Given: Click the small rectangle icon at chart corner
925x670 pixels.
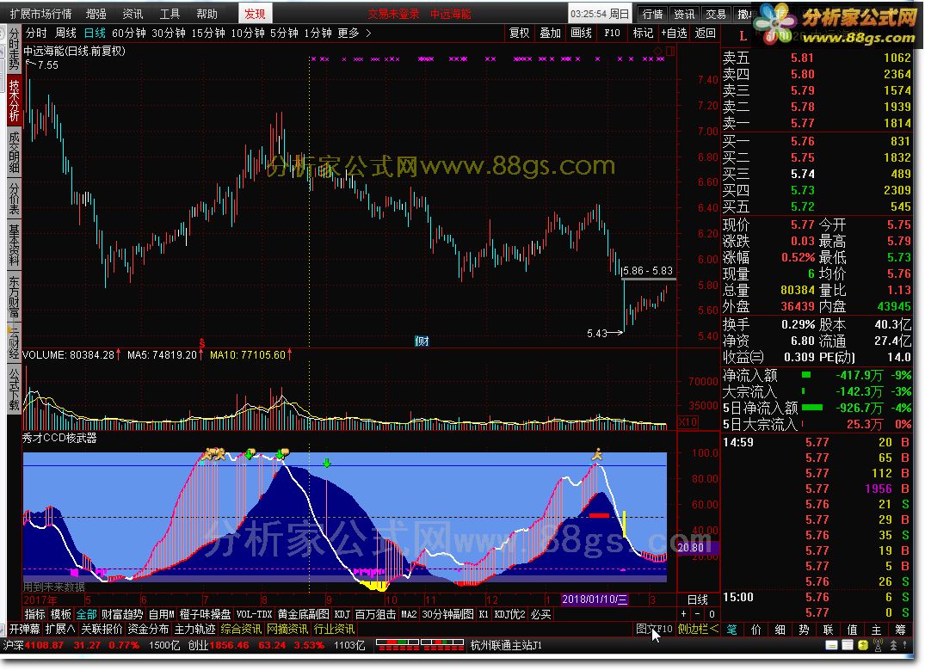Looking at the screenshot, I should pos(670,52).
